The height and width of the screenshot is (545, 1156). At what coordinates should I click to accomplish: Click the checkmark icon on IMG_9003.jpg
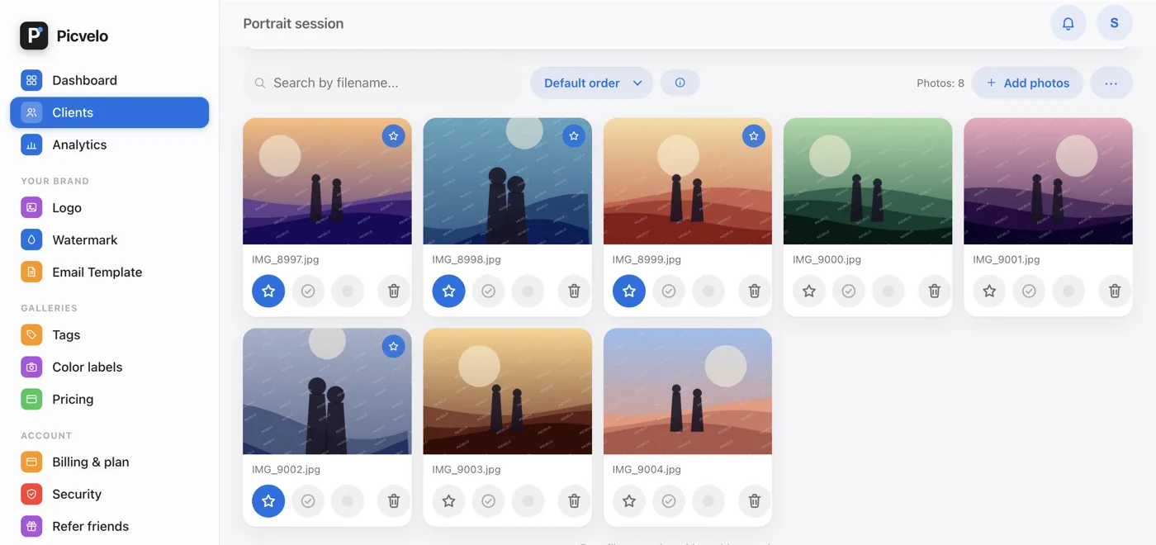[x=488, y=500]
